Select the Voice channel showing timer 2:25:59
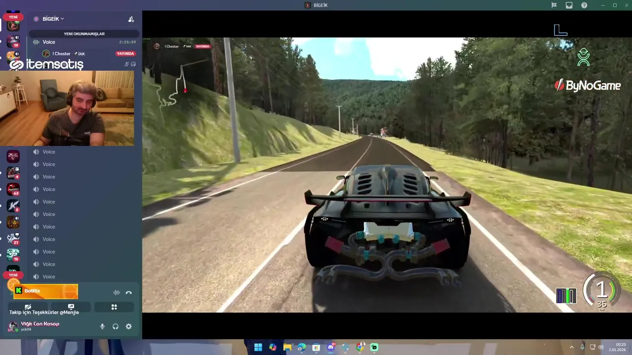Screen dimensions: 632x355 click(x=84, y=42)
